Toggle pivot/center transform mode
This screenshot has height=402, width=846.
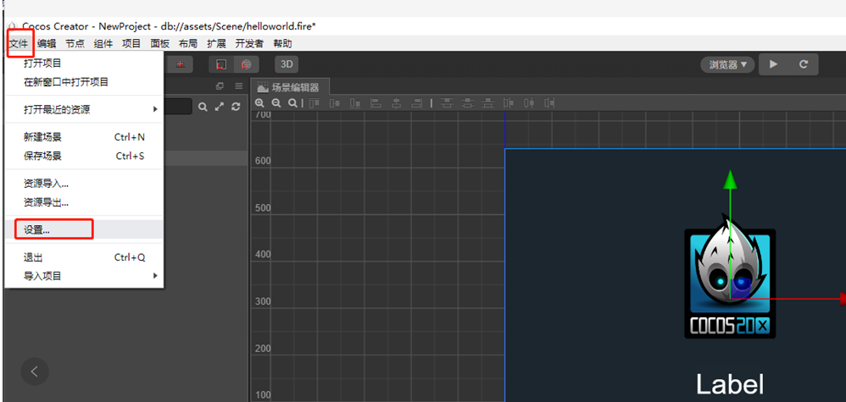click(x=181, y=64)
